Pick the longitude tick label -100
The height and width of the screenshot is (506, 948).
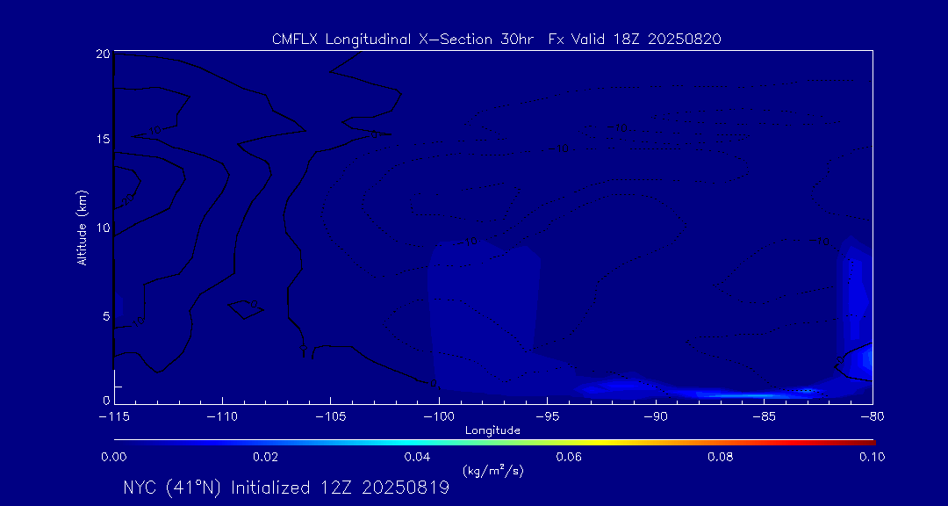(x=439, y=417)
